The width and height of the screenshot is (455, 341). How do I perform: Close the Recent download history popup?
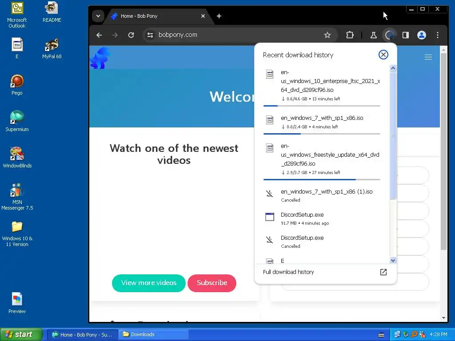click(383, 55)
